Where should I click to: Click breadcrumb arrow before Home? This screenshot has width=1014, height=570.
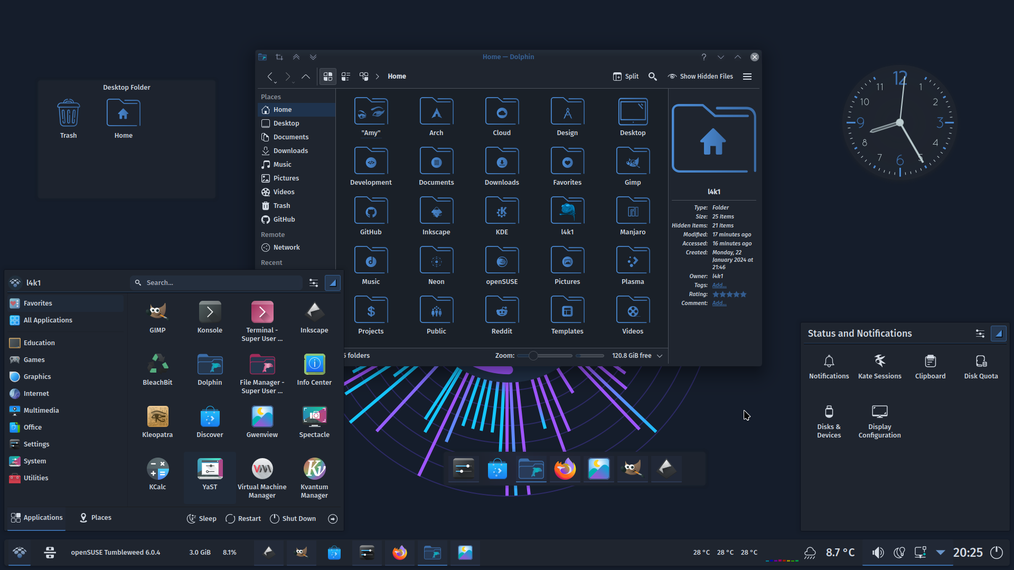tap(378, 77)
